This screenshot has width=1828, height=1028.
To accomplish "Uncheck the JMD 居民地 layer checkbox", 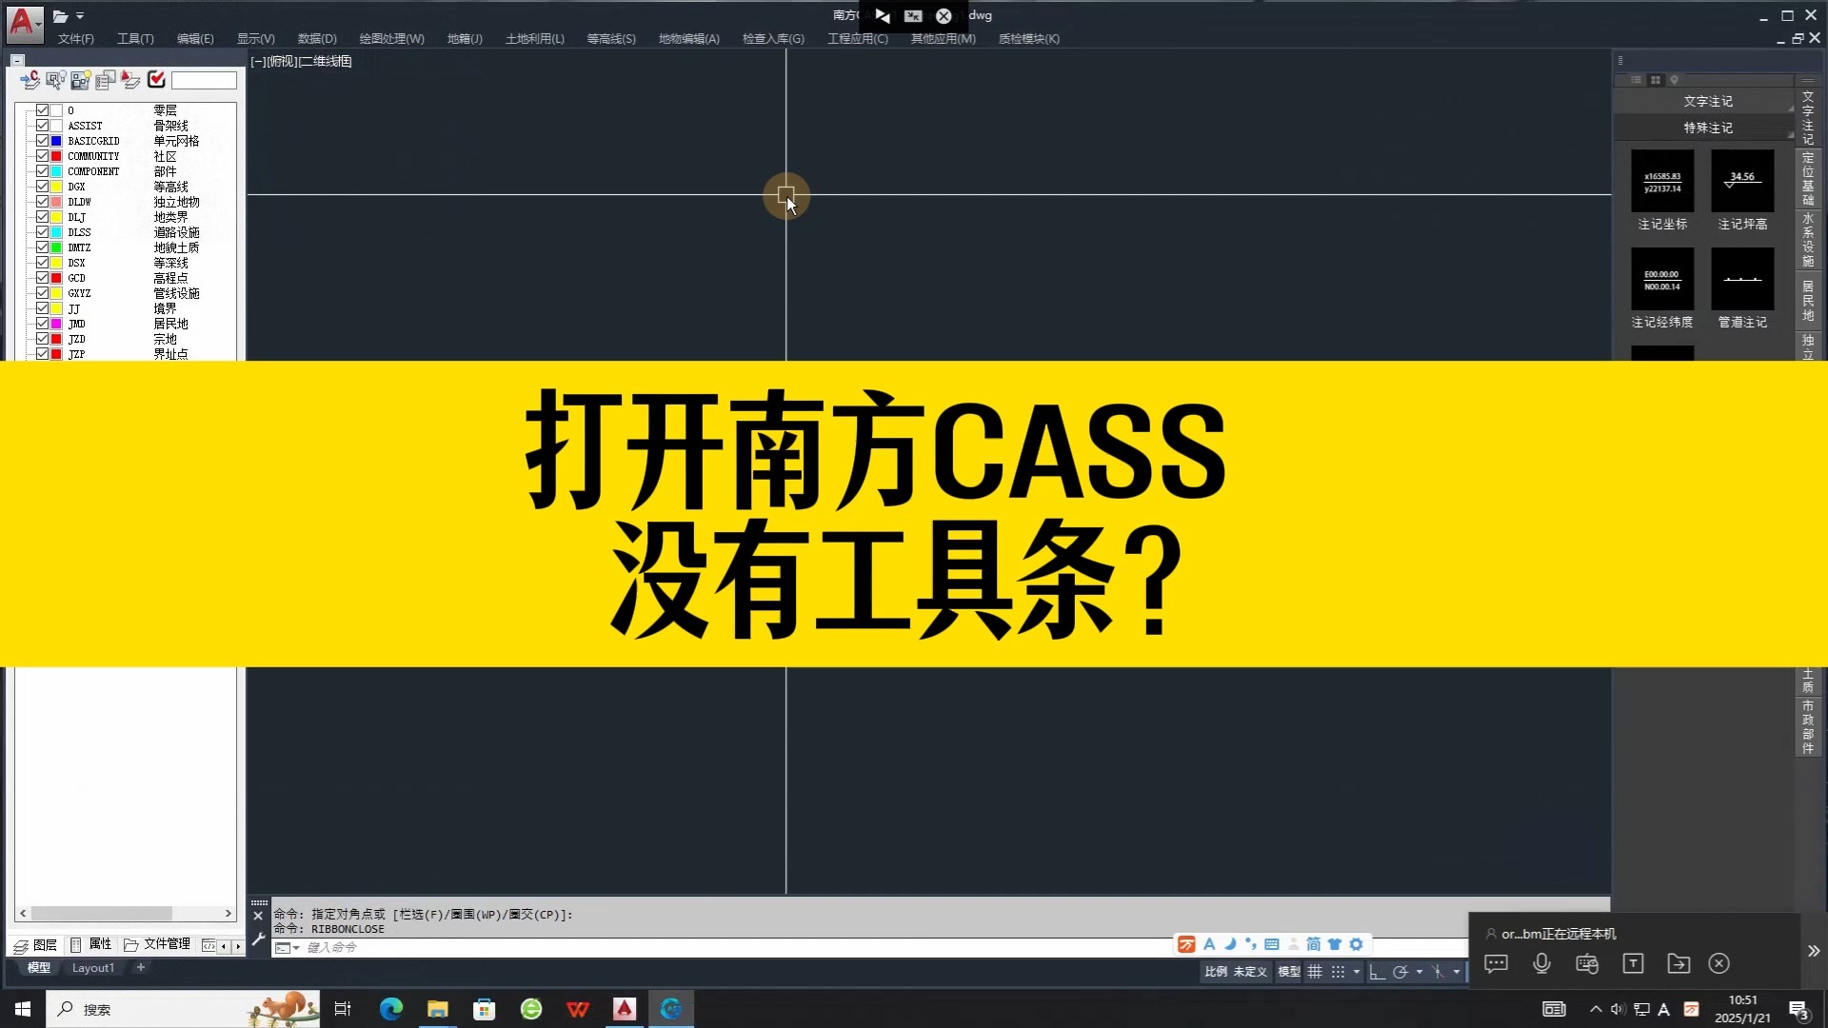I will [x=43, y=324].
